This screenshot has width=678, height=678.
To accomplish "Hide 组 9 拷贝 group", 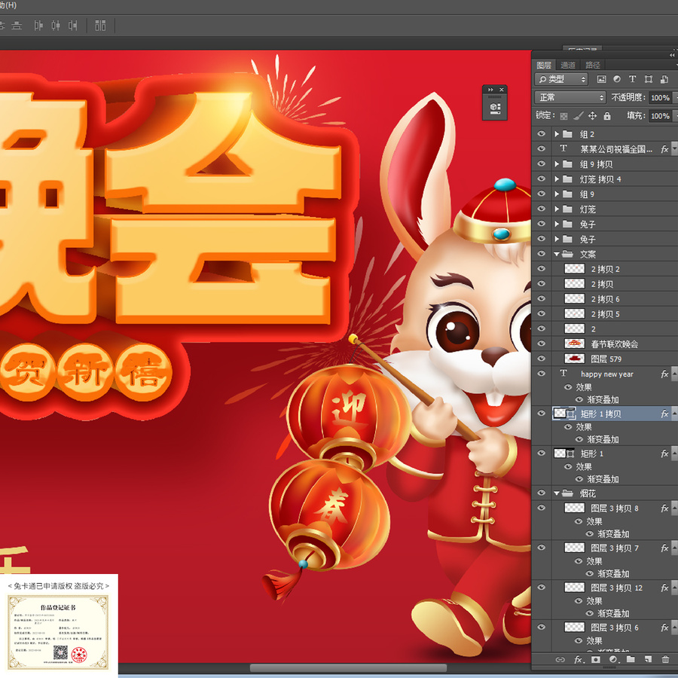I will 542,164.
